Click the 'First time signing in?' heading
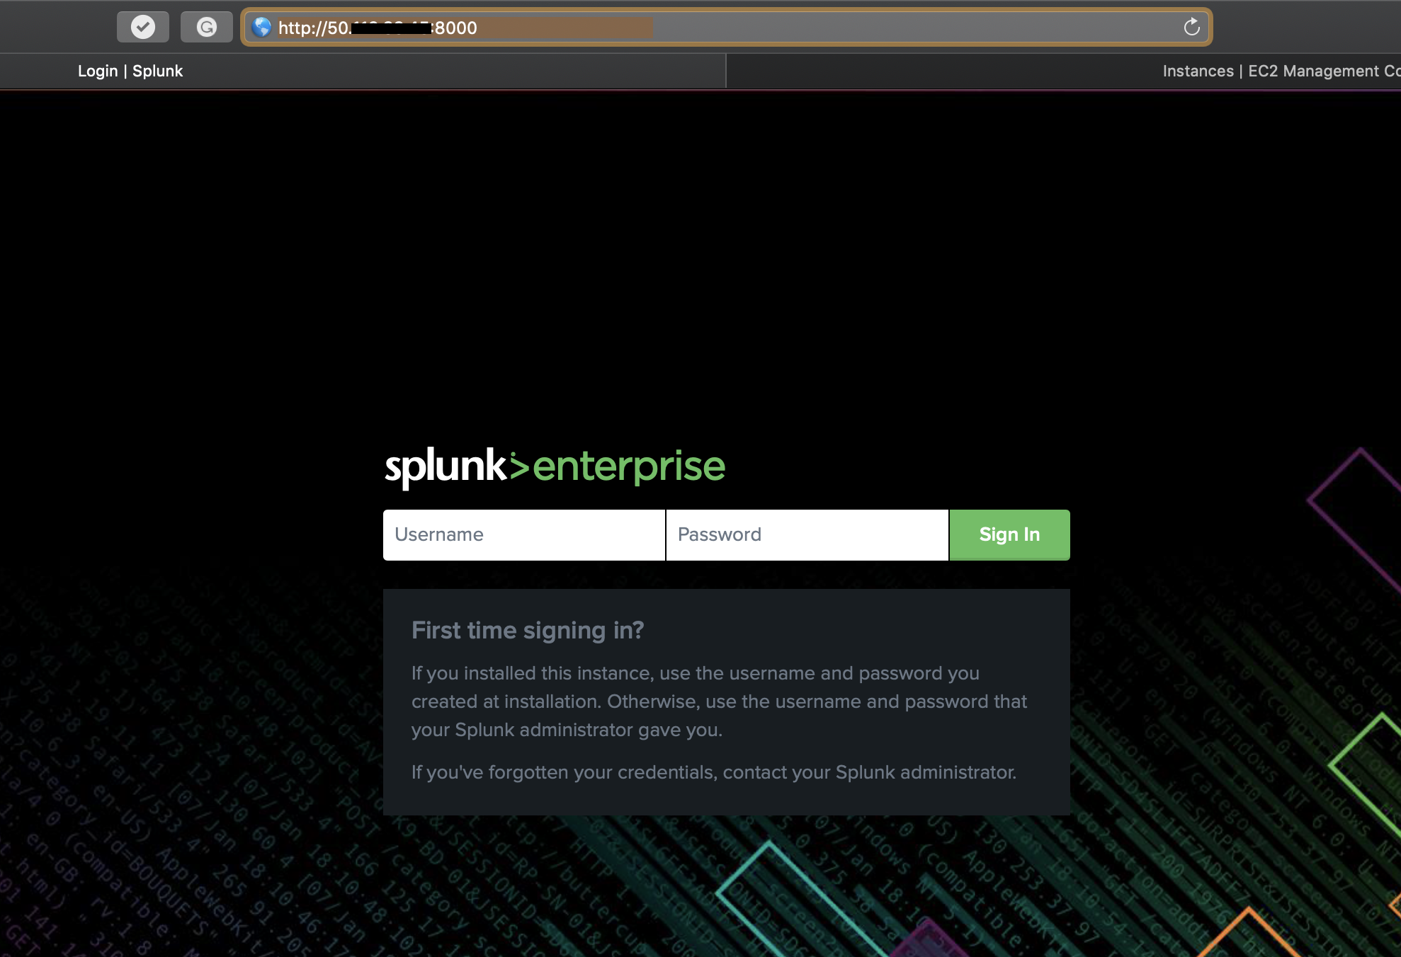The image size is (1401, 957). 528,630
